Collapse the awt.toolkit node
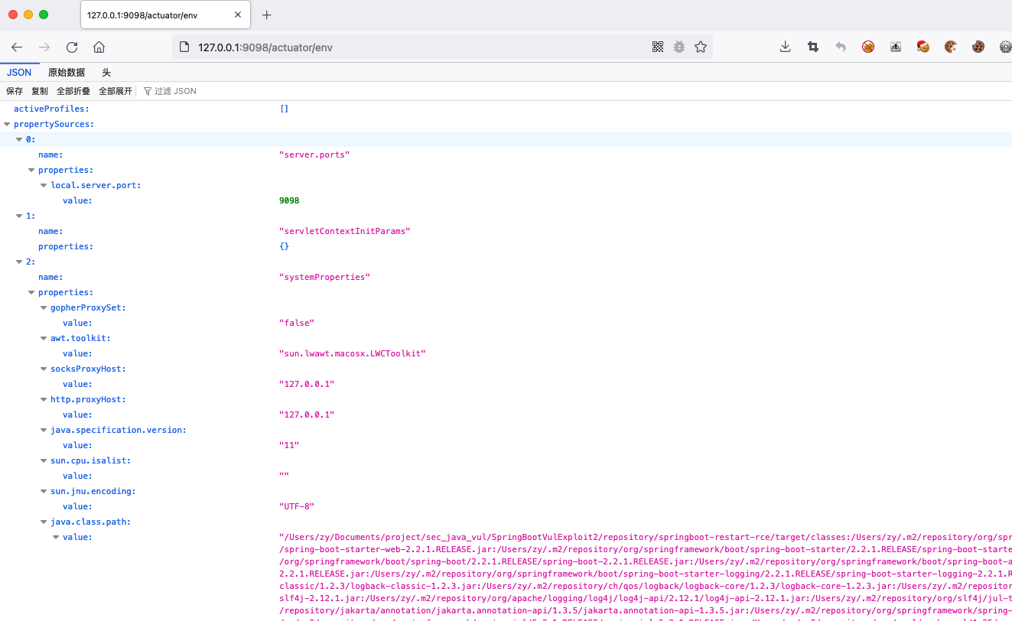The width and height of the screenshot is (1012, 621). 44,338
